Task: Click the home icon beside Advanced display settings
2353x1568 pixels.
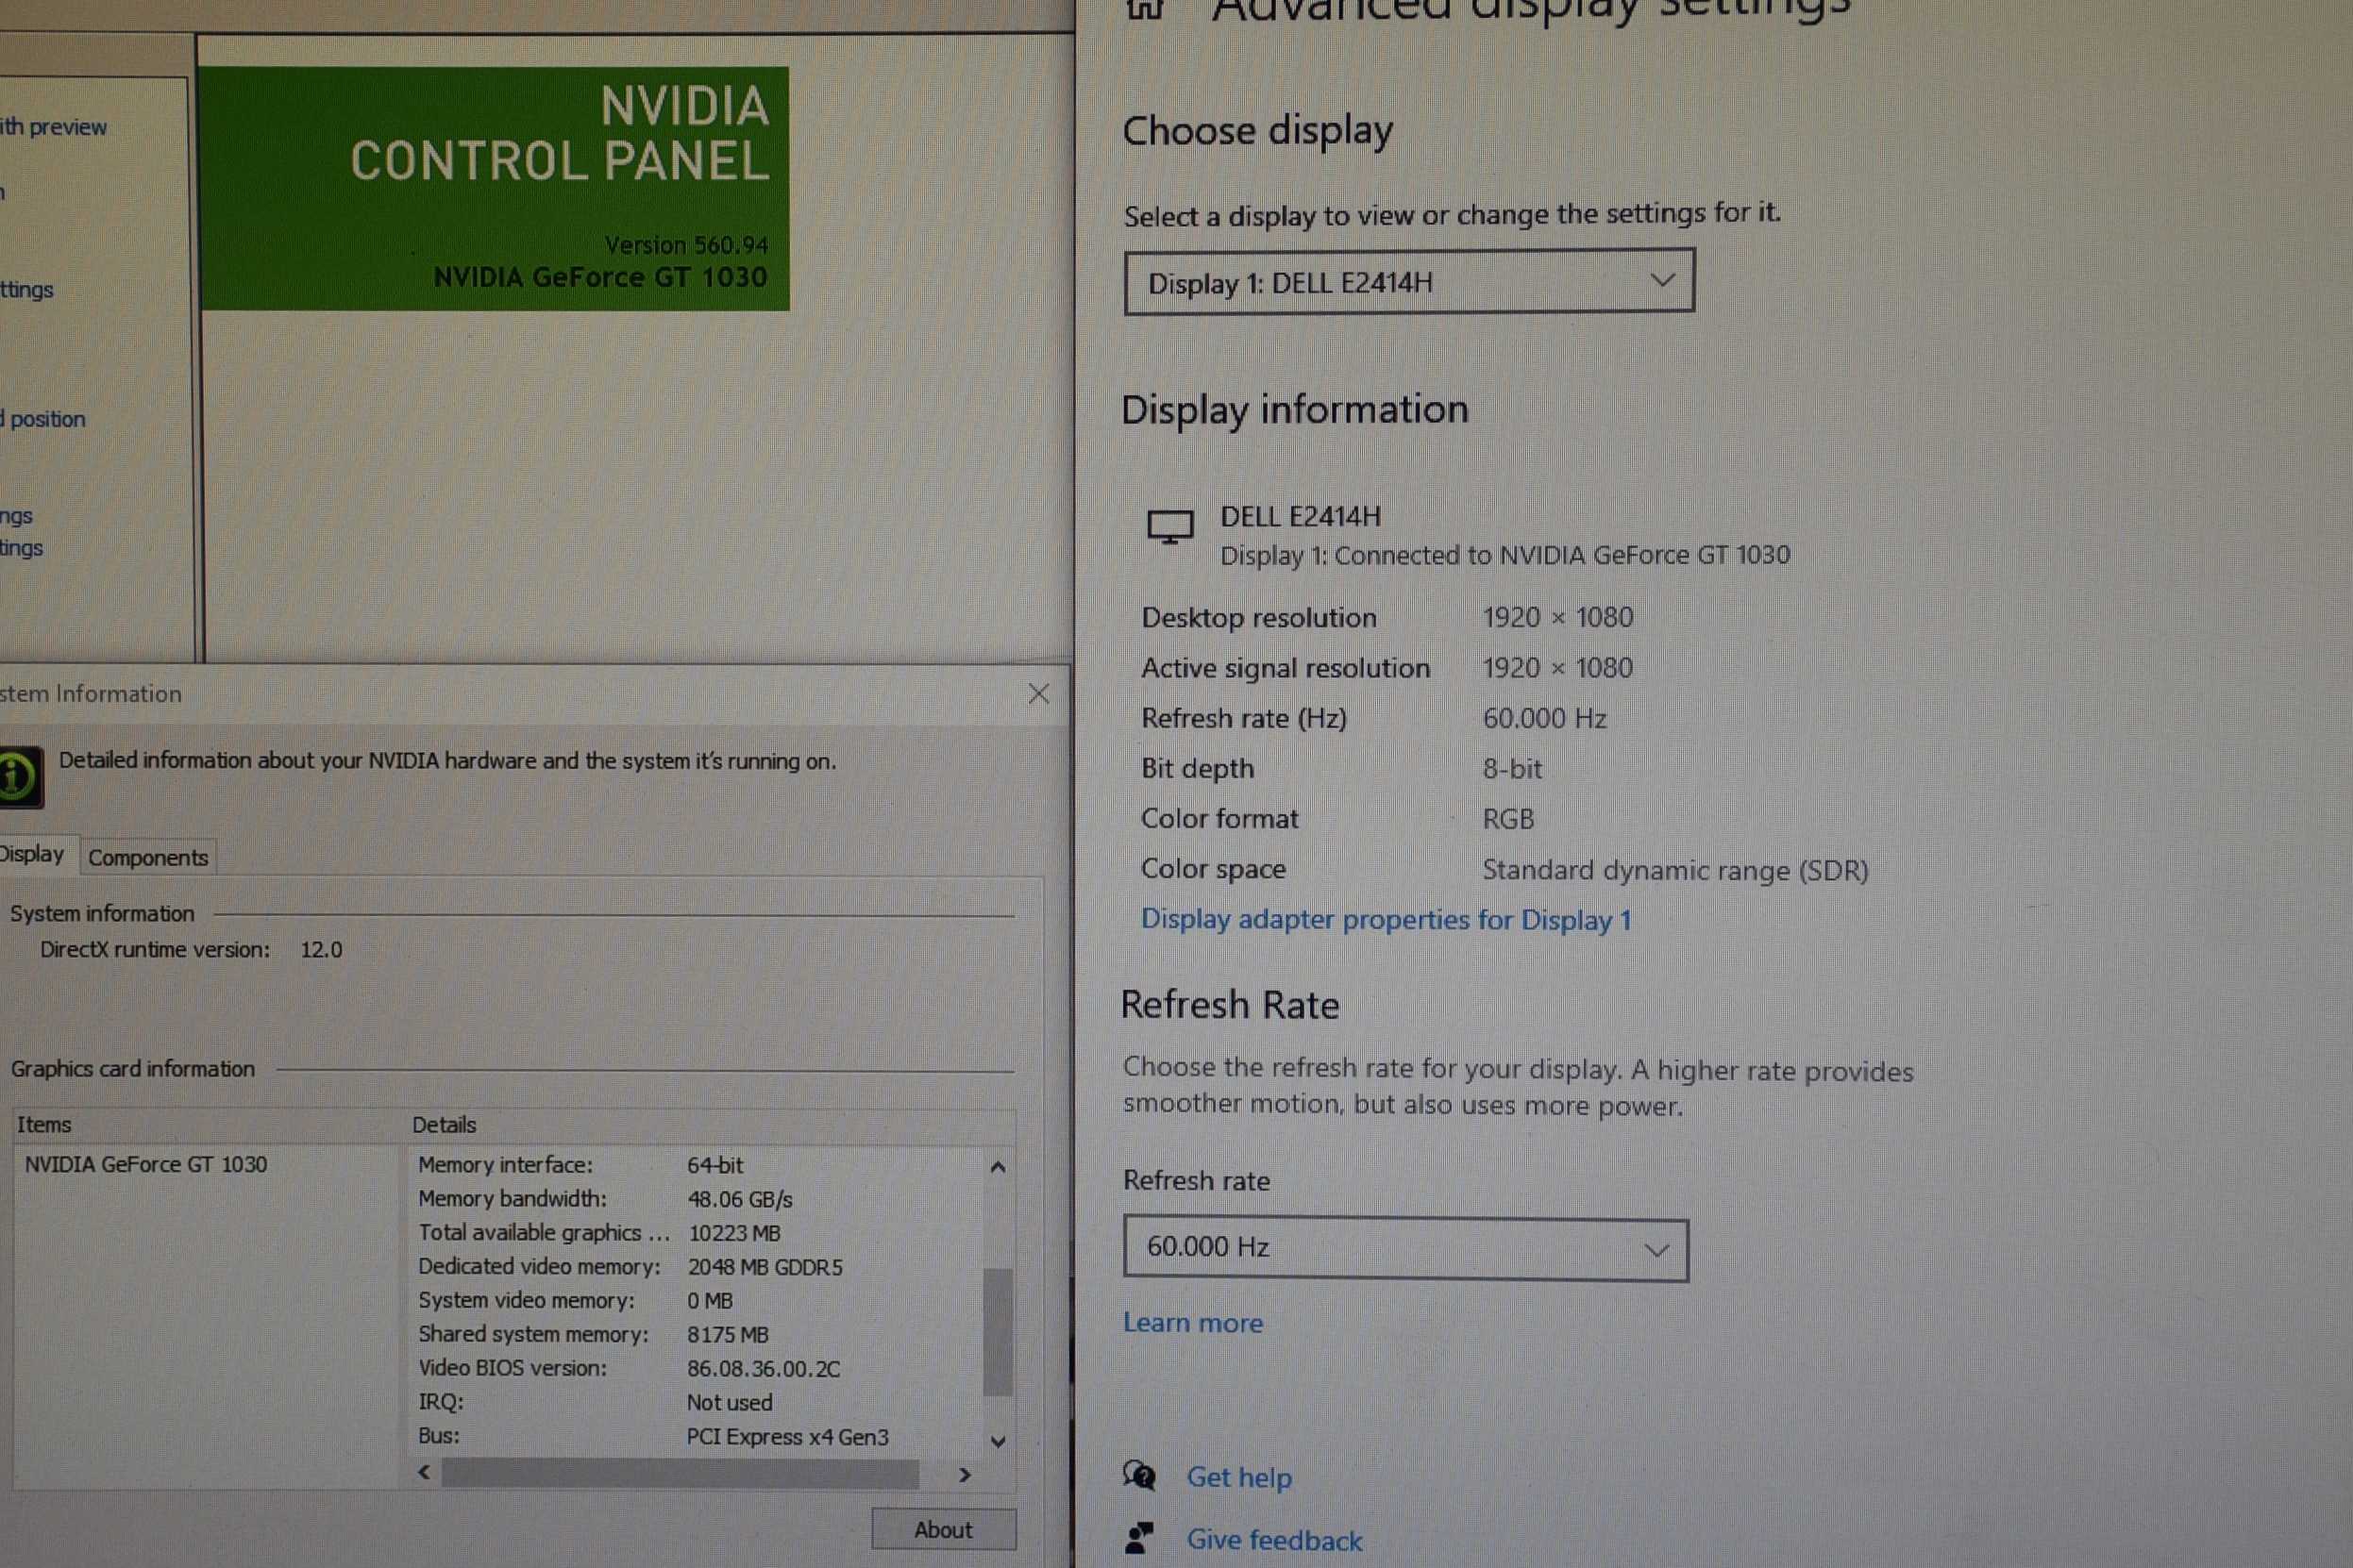Action: point(1146,8)
